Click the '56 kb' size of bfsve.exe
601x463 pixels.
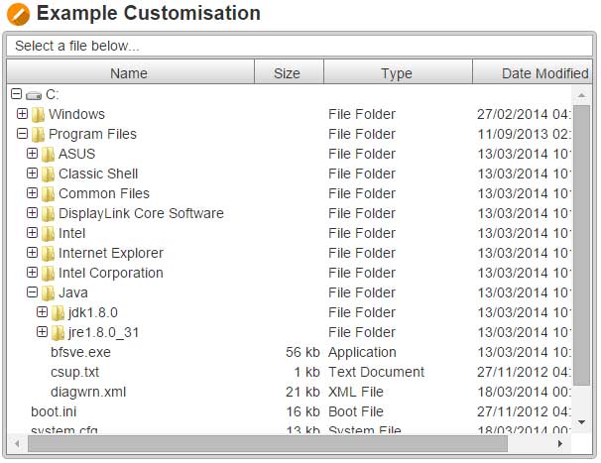coord(302,352)
